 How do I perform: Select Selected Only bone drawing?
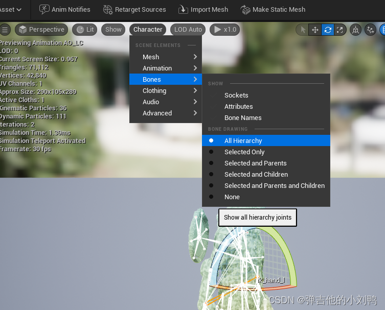tap(266, 152)
